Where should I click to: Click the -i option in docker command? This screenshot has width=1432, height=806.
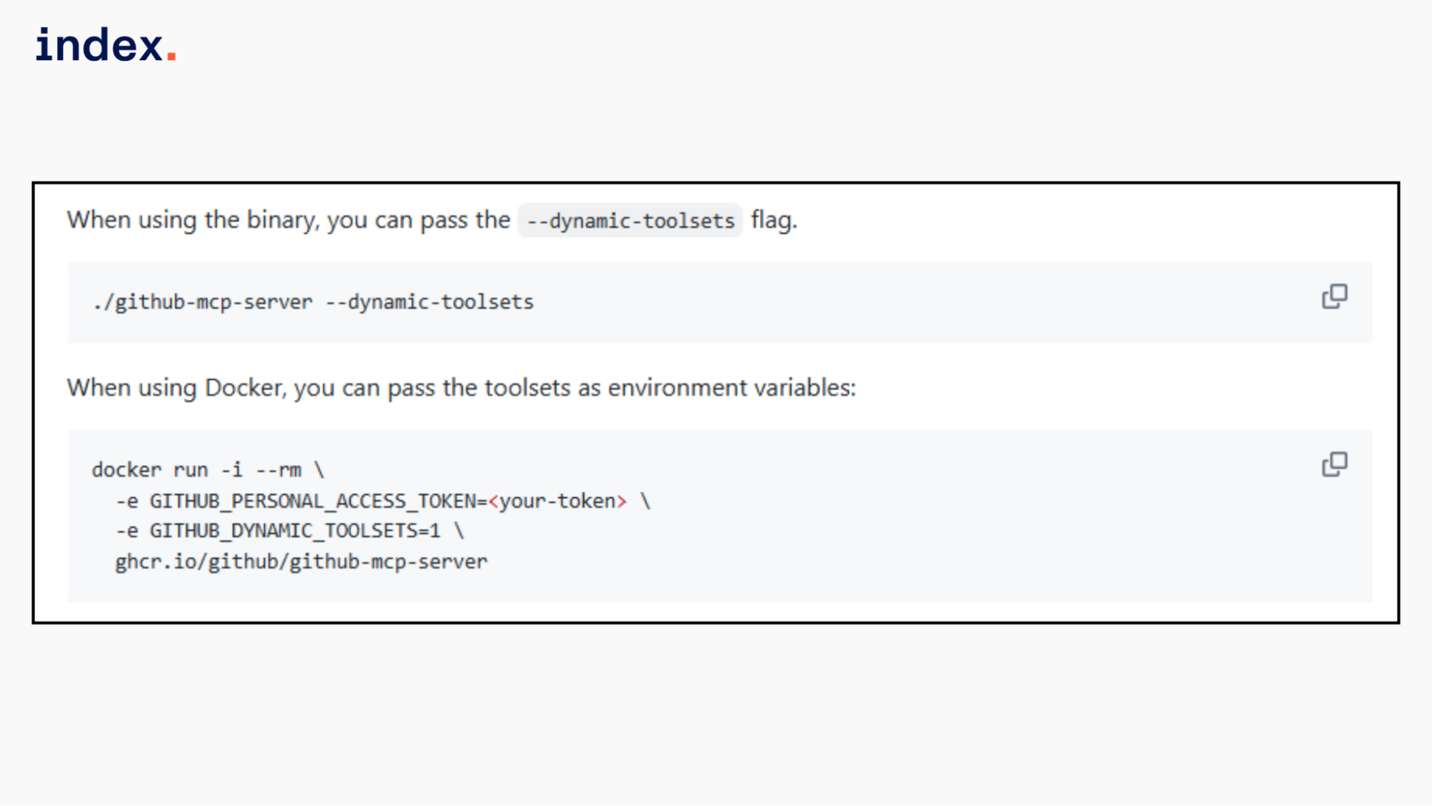point(231,471)
